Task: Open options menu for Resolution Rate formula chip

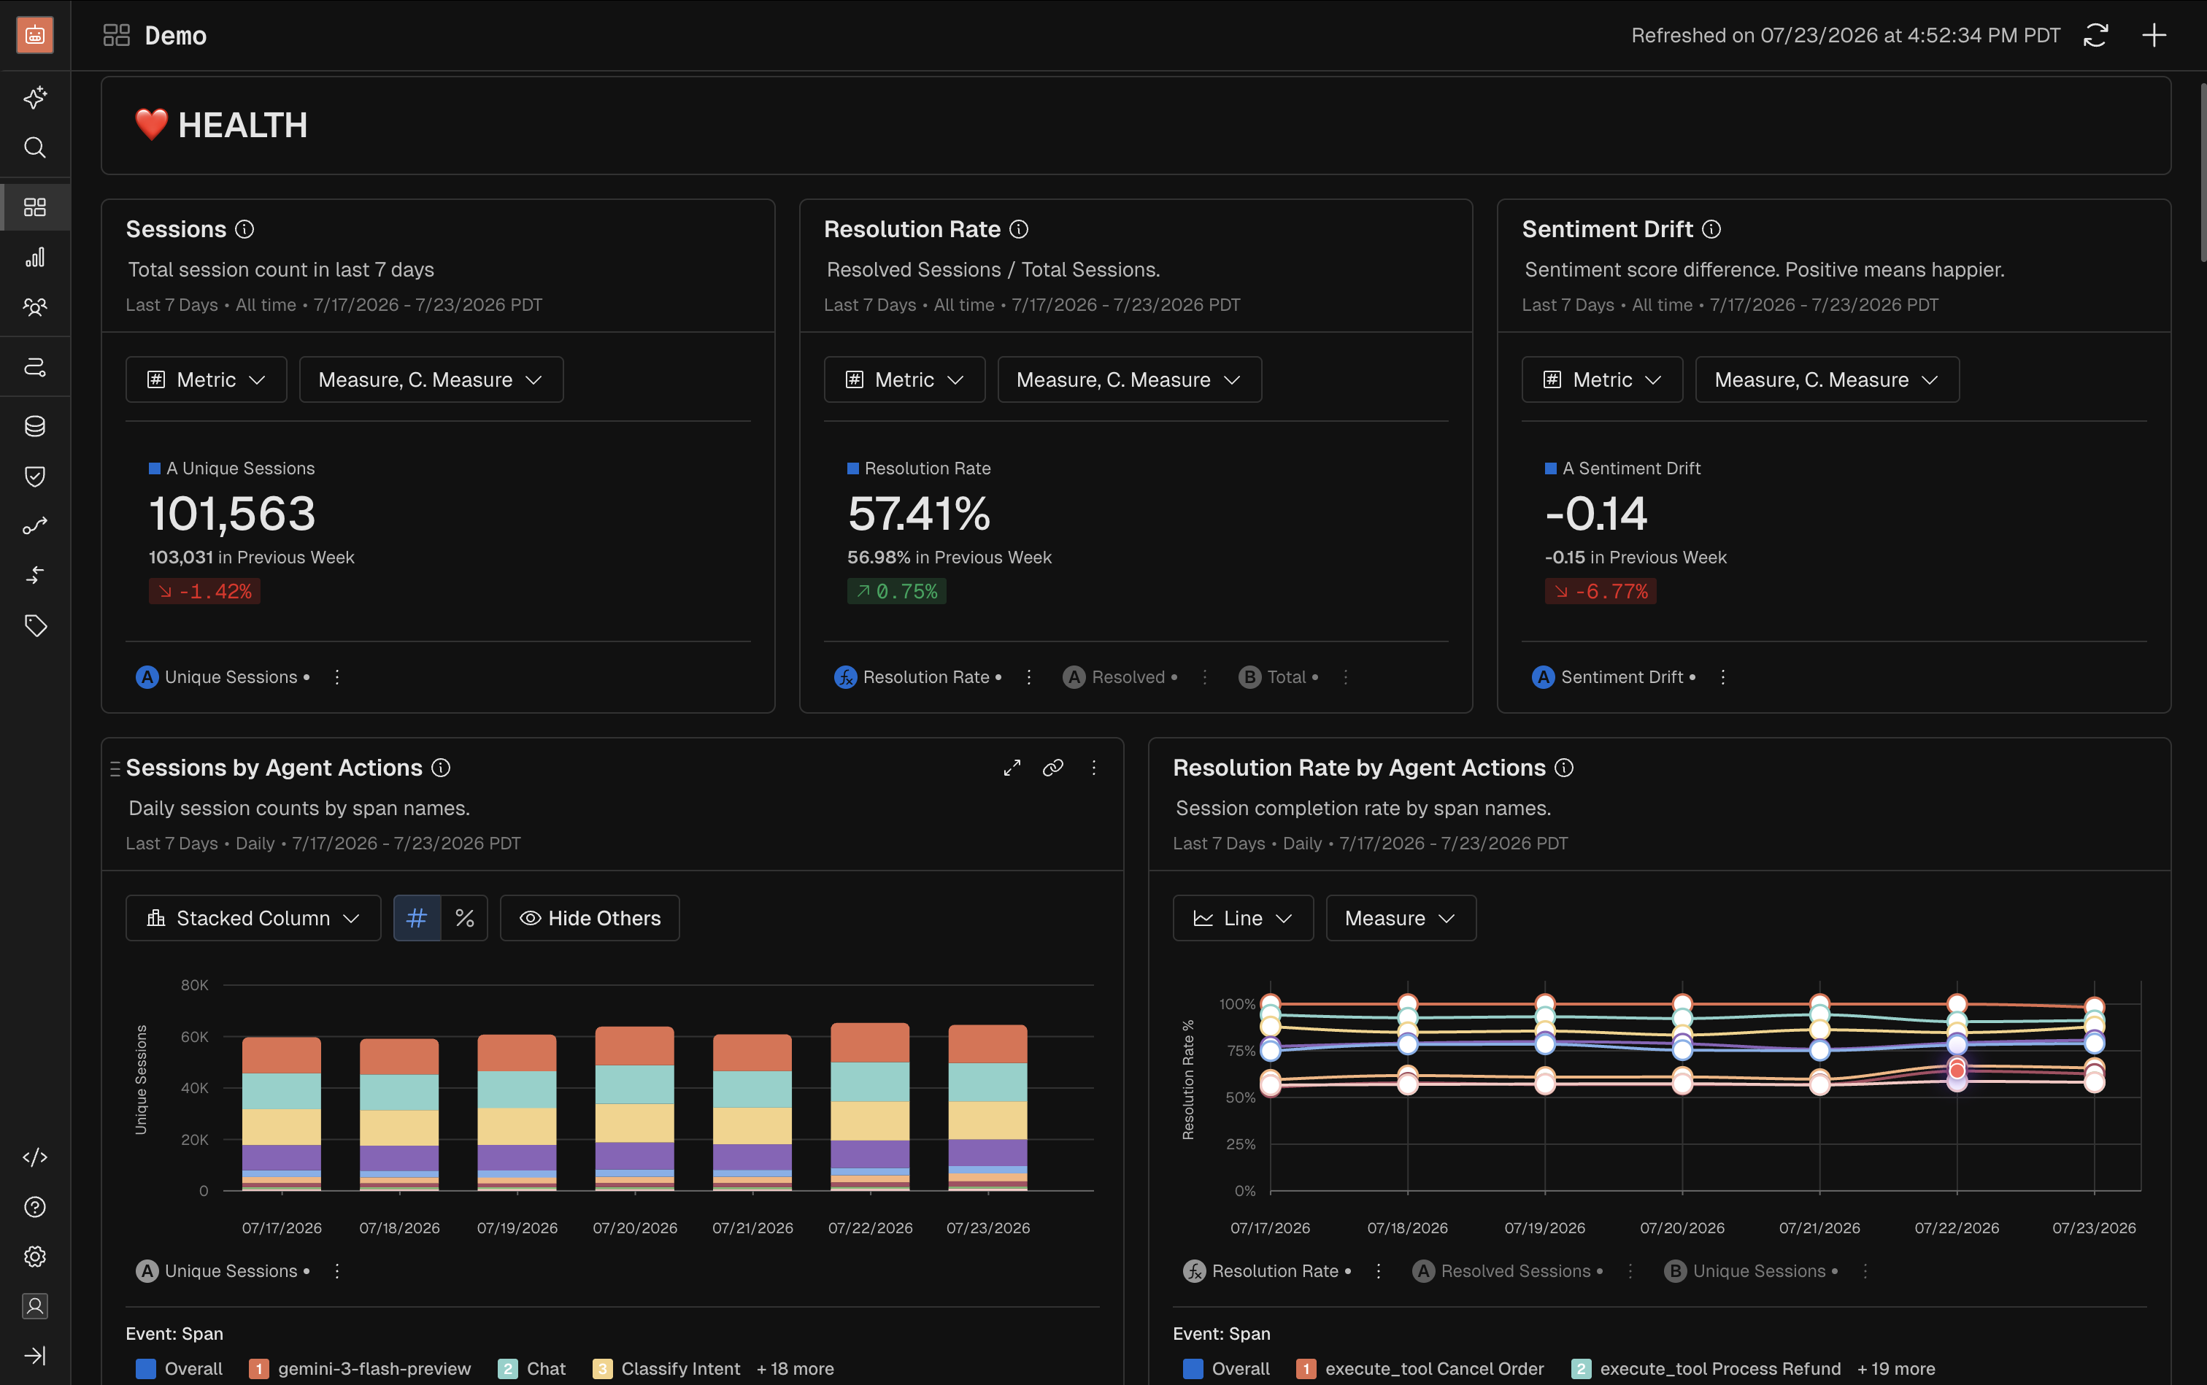Action: tap(1029, 677)
